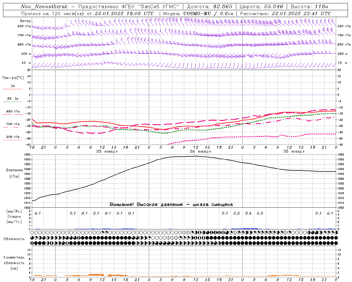The image size is (352, 282).
Task: Click the Давление pressure panel label
Action: coord(14,170)
